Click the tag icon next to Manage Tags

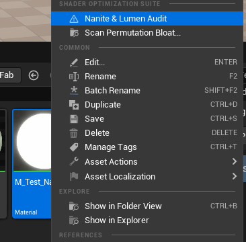pos(74,147)
